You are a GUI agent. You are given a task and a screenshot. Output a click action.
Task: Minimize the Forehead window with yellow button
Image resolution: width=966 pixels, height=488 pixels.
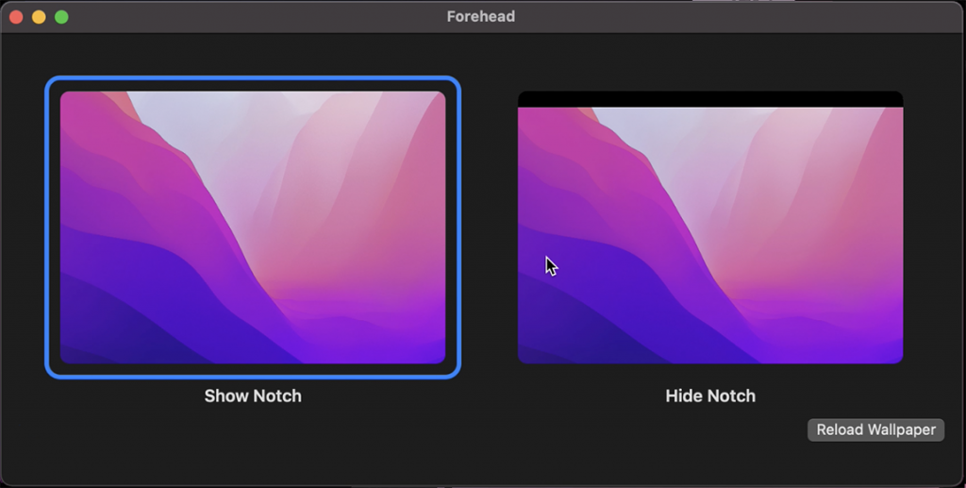tap(39, 17)
